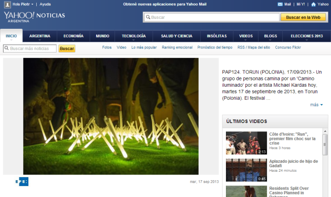Open the RSS / Mapa del sitio link
Image resolution: width=331 pixels, height=197 pixels.
(254, 47)
